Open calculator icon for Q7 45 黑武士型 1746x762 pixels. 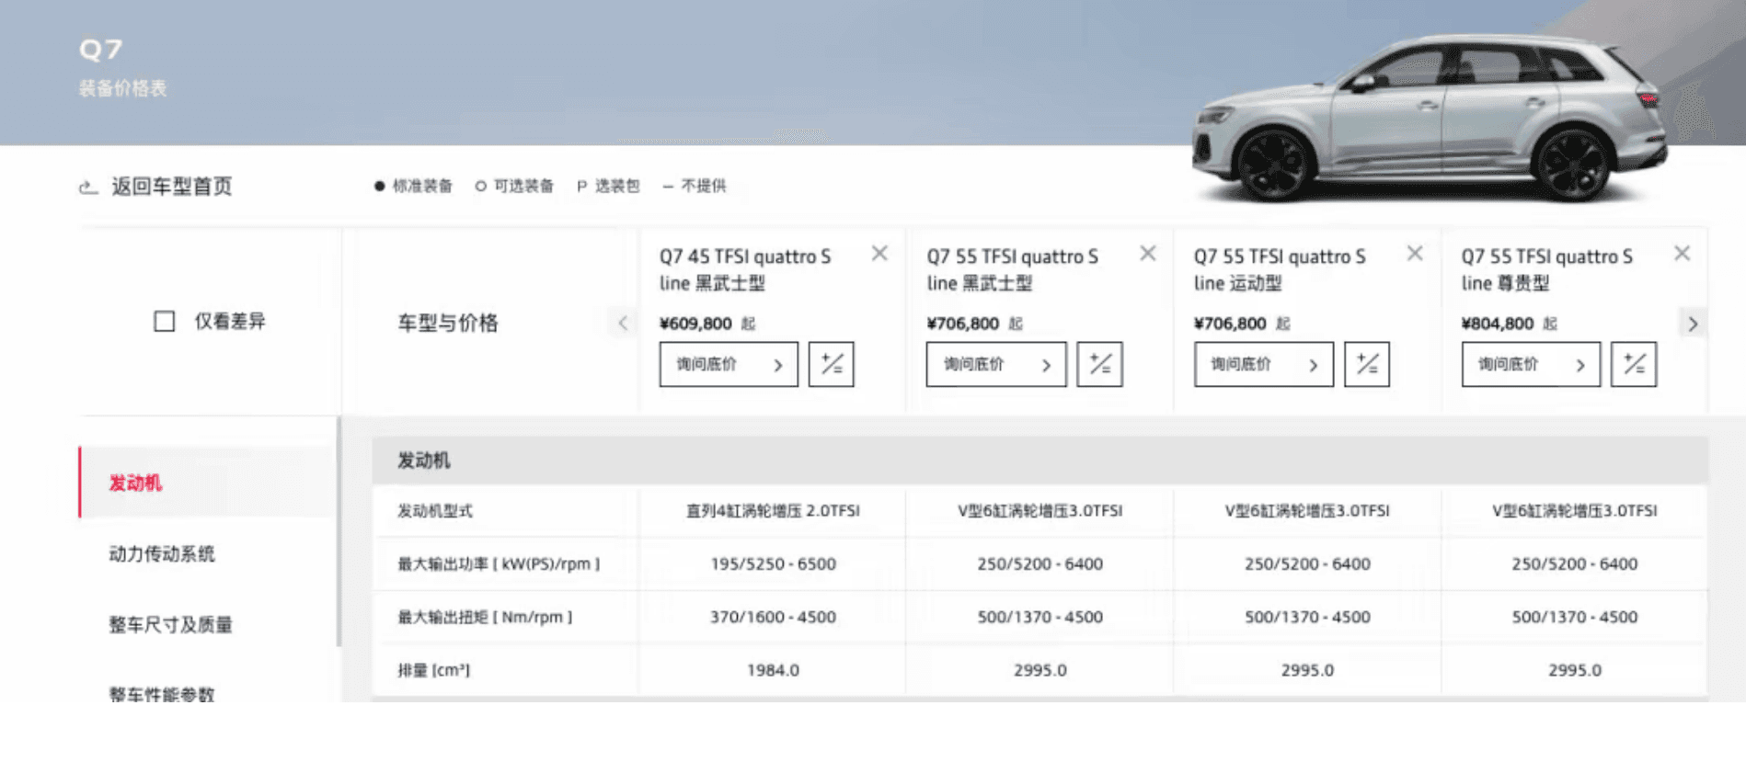[832, 364]
